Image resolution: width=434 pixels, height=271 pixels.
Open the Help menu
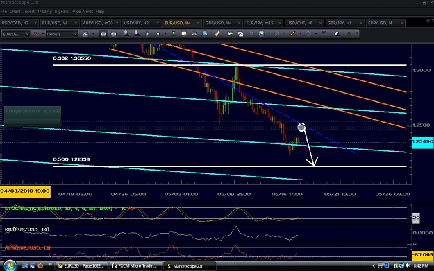pos(100,12)
